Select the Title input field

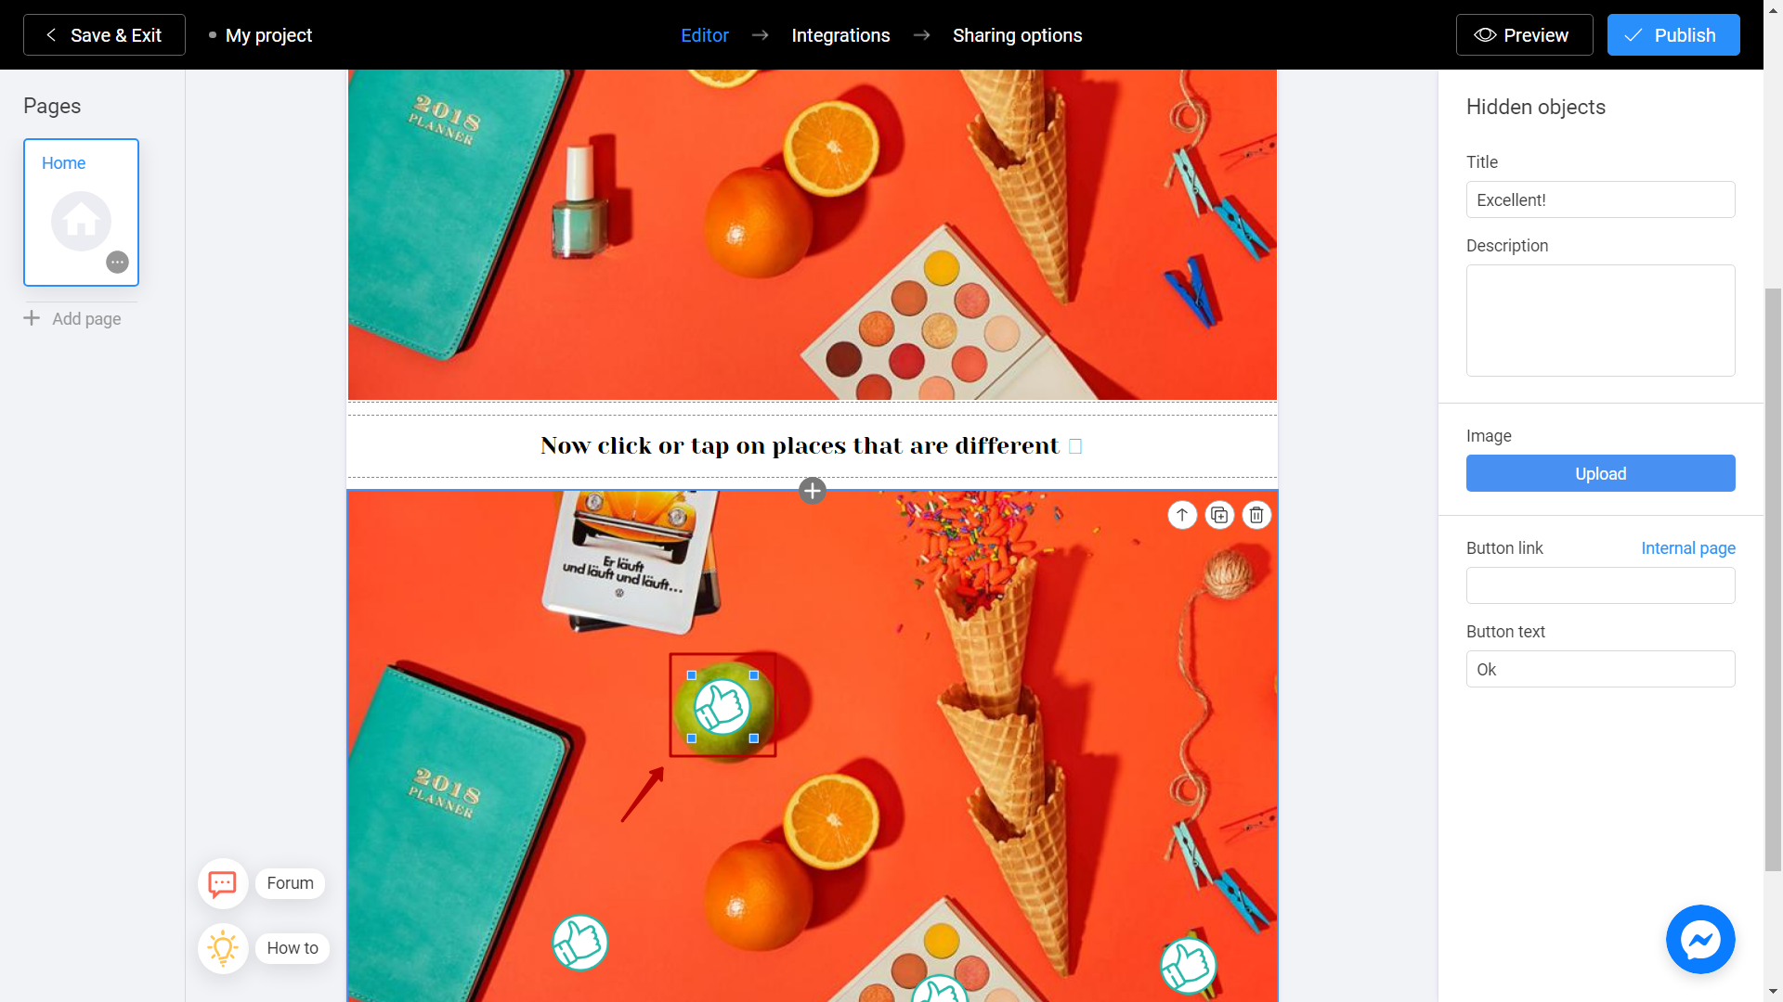[x=1601, y=199]
